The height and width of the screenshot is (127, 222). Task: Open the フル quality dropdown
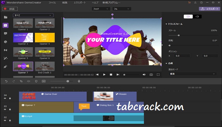coord(121,9)
